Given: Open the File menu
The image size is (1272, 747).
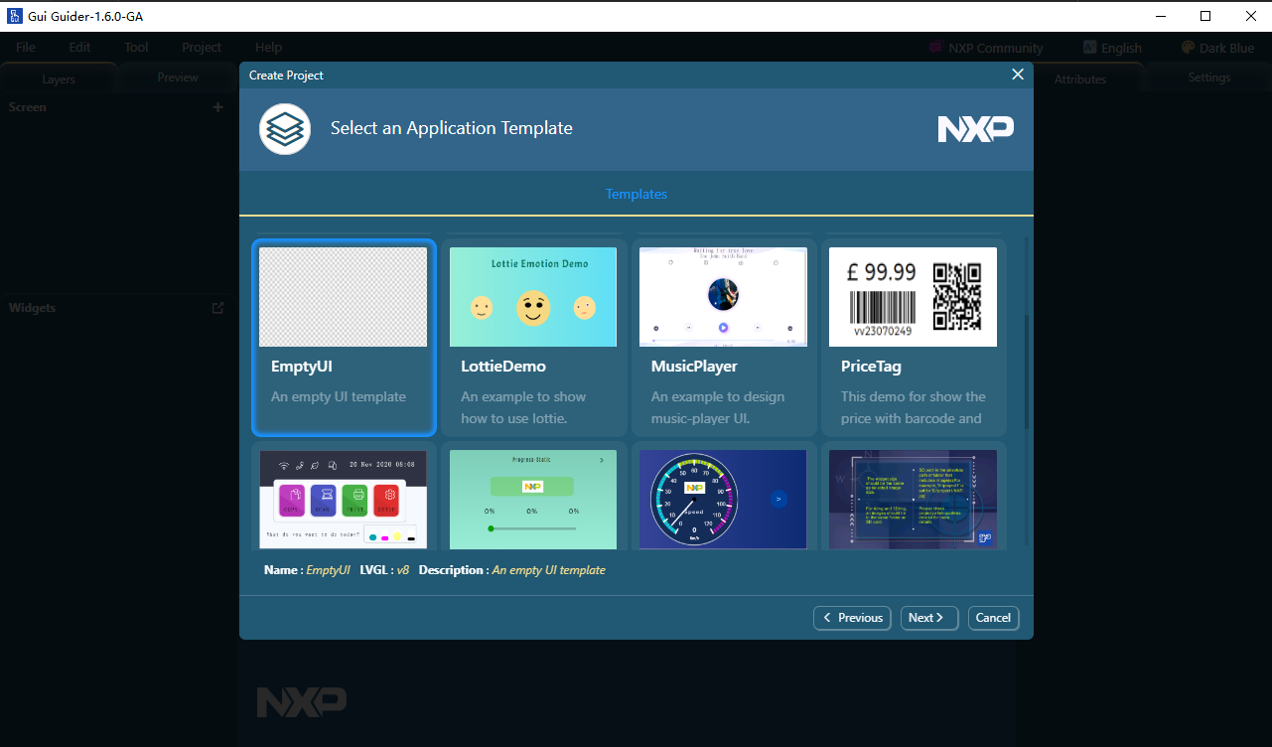Looking at the screenshot, I should (26, 48).
